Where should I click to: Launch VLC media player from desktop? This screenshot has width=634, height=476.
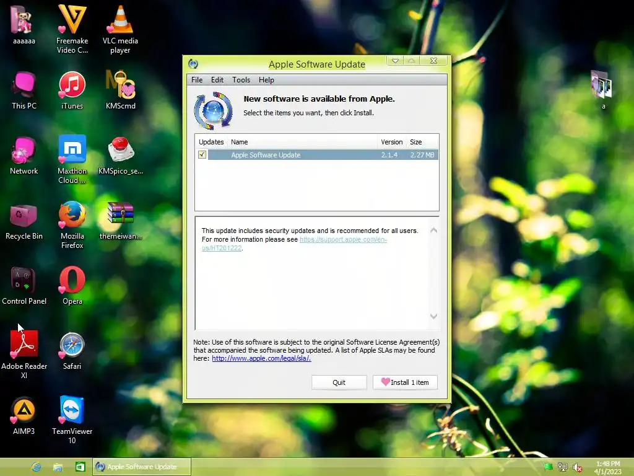[x=120, y=29]
